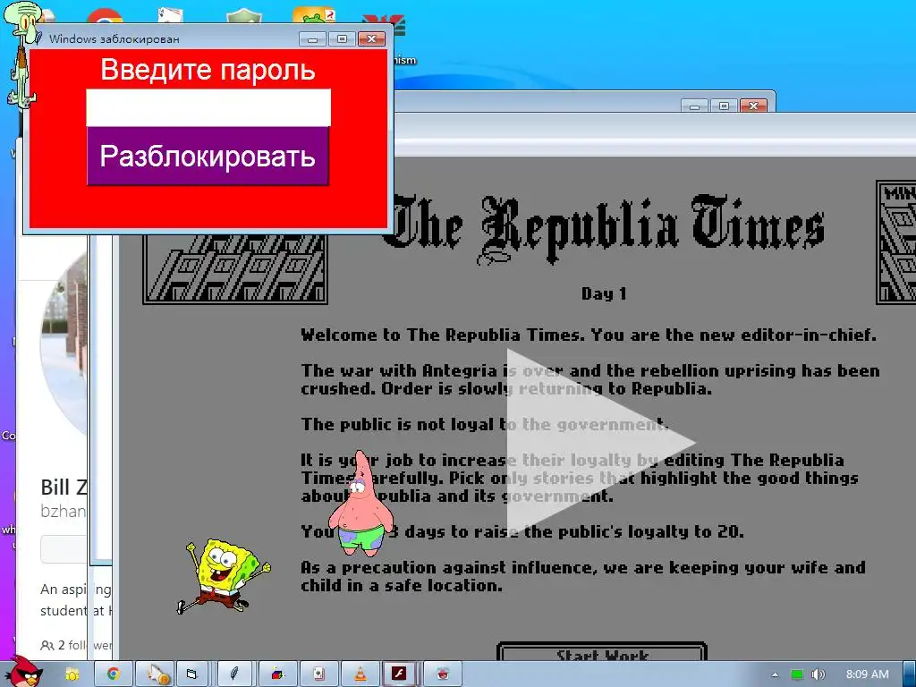Click the Show desktop strip beside the clock
916x687 pixels.
(909, 674)
